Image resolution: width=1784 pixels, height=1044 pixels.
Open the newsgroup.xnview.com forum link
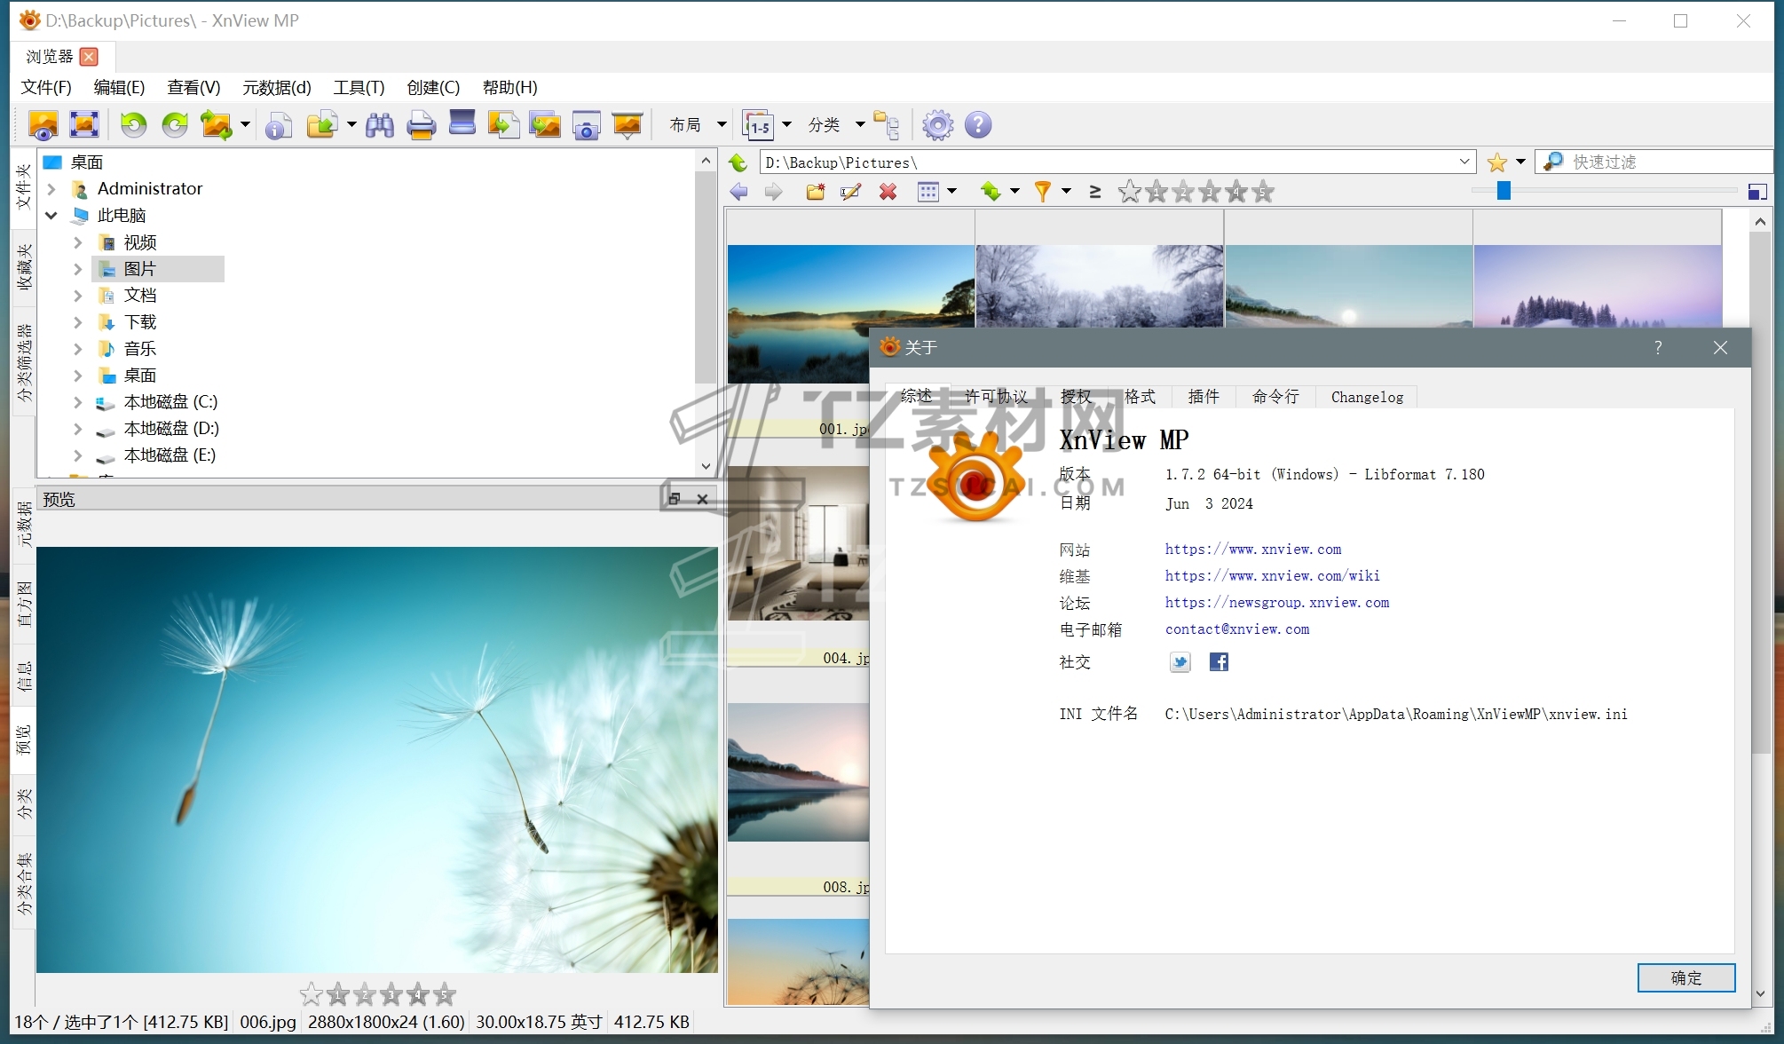click(x=1277, y=603)
